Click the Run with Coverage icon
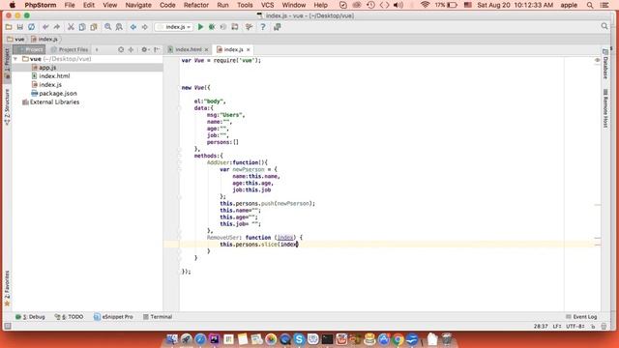Viewport: 619px width, 348px height. coord(223,27)
